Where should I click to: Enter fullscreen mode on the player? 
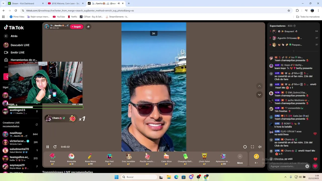coord(252,147)
